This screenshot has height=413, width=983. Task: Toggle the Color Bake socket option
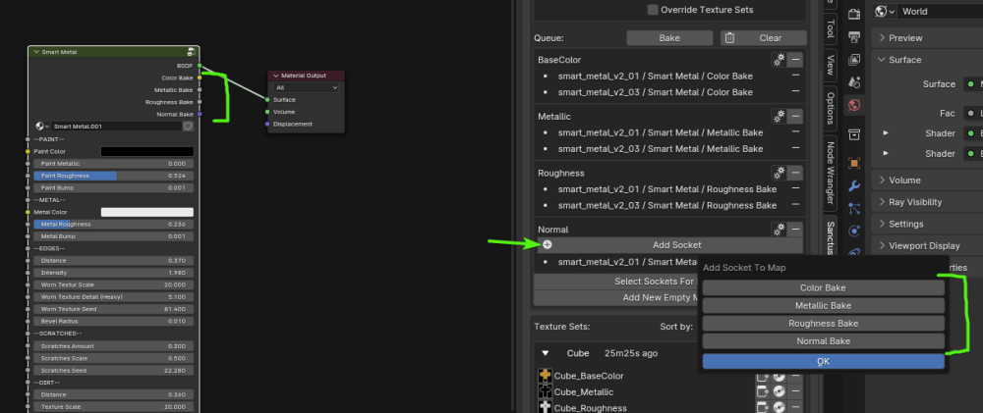coord(823,288)
